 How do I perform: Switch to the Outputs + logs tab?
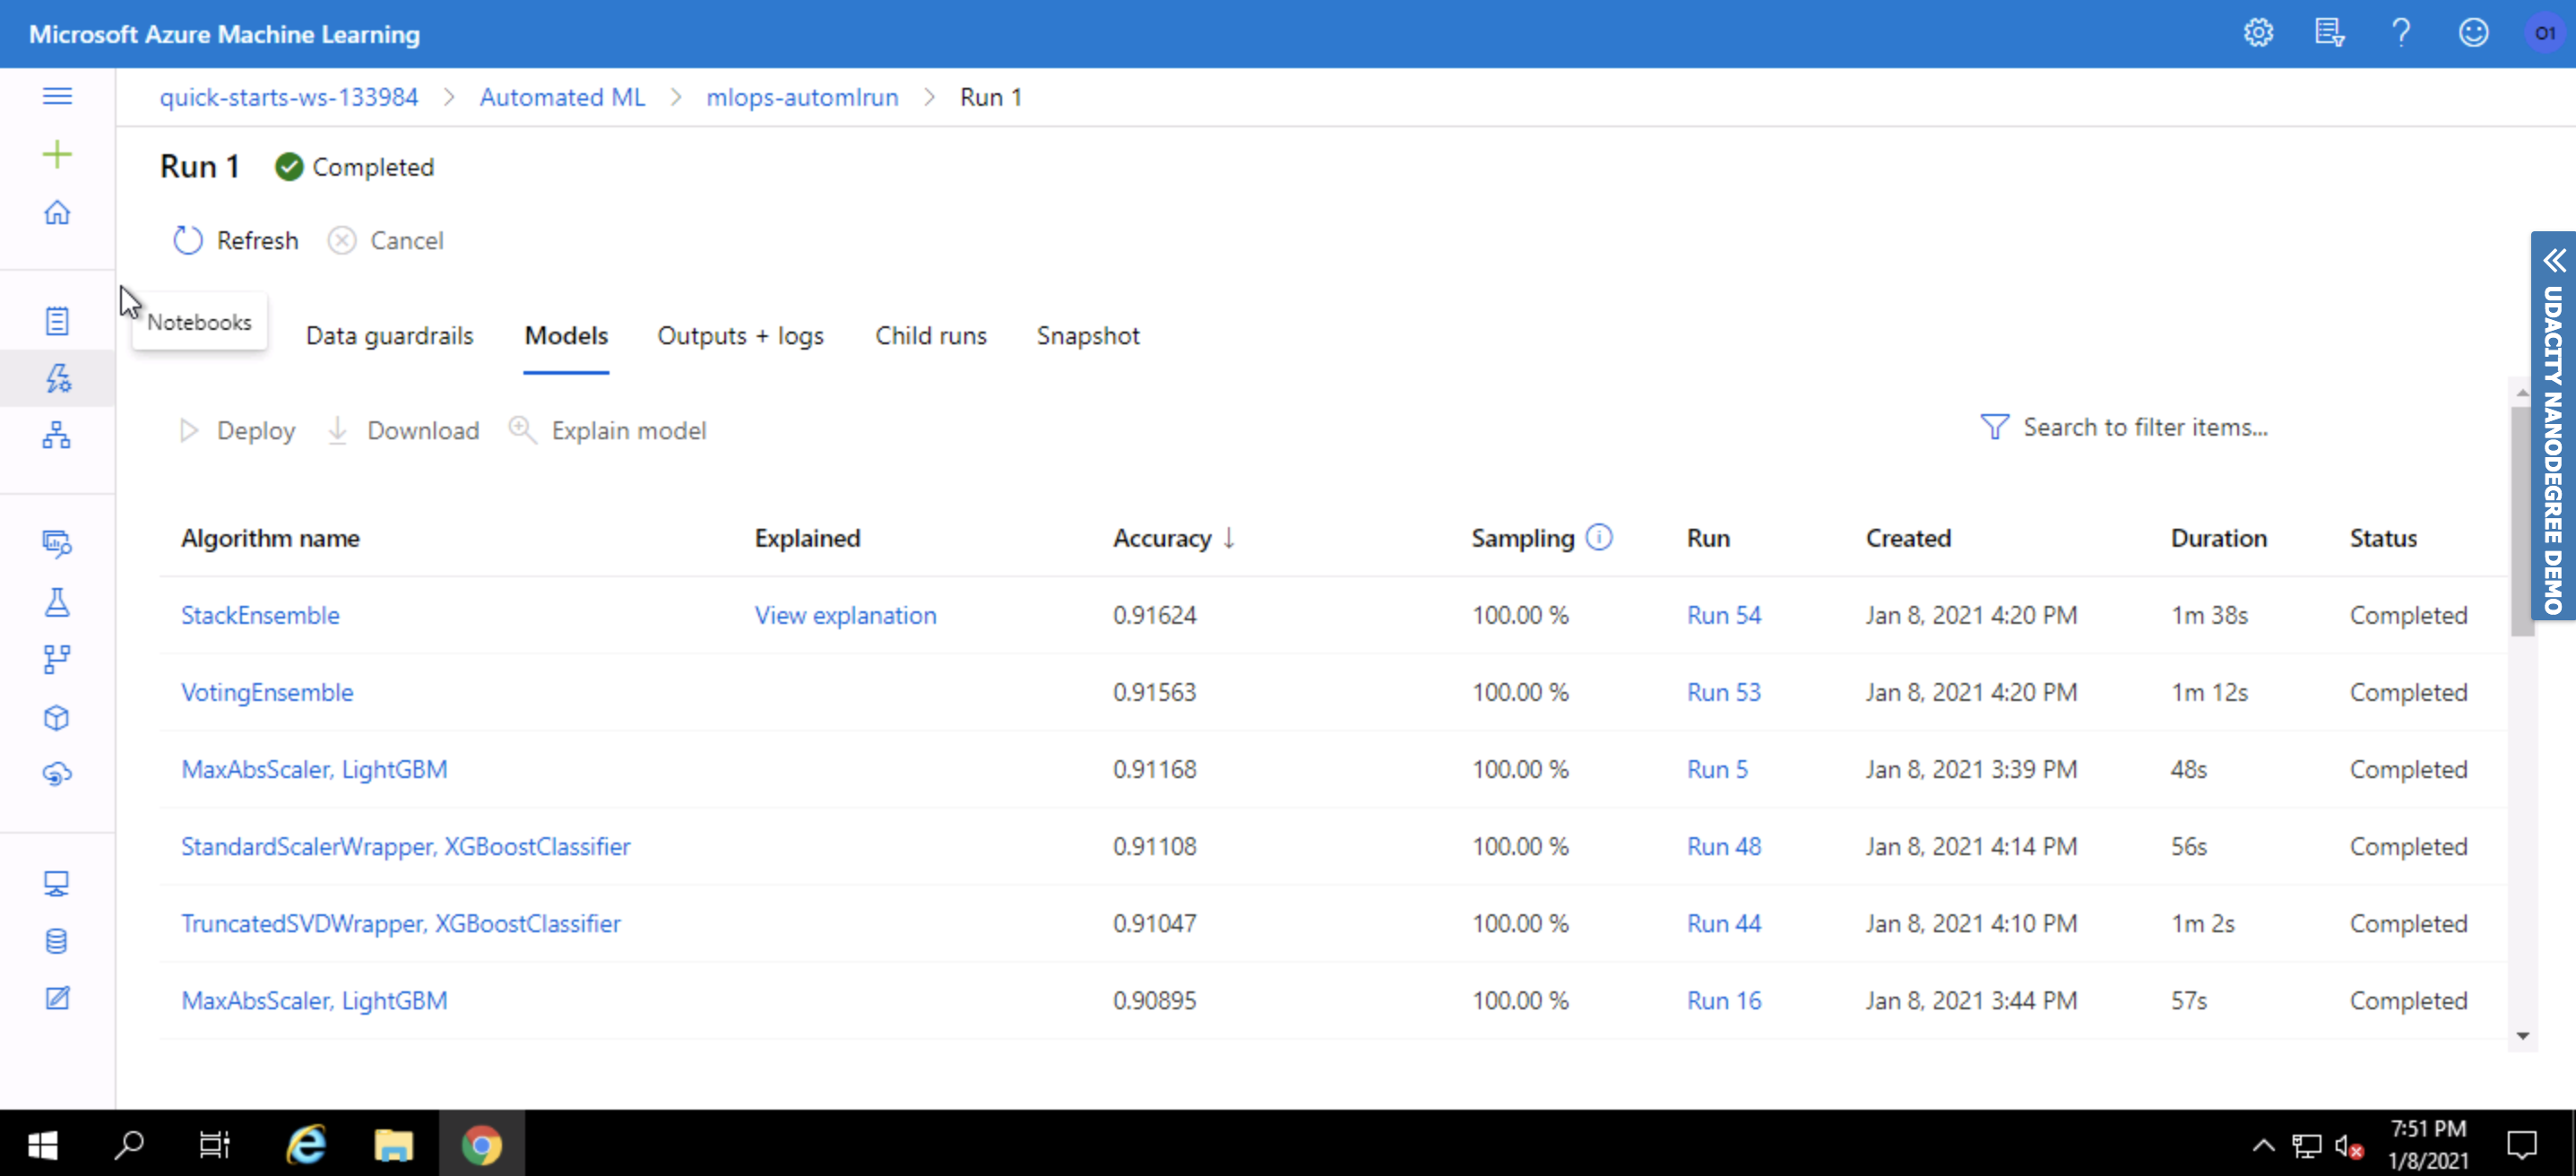pos(740,336)
